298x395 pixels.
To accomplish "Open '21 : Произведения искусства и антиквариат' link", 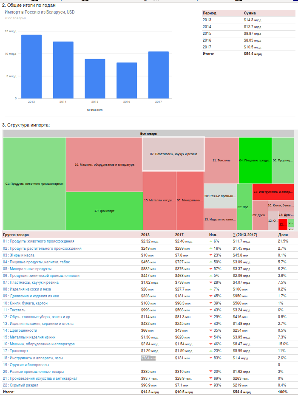I will tap(40, 378).
